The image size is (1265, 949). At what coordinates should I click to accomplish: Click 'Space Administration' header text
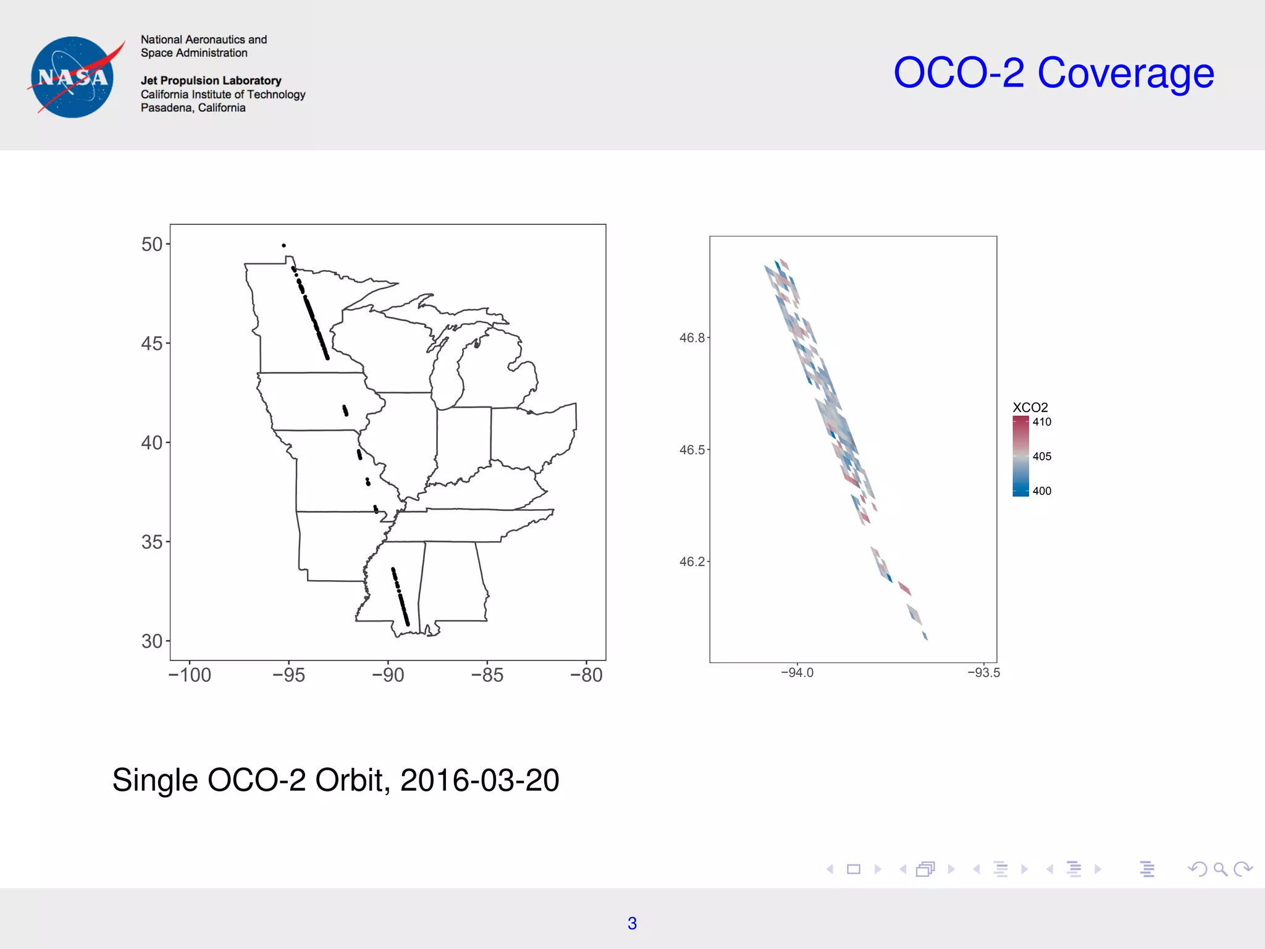point(194,53)
